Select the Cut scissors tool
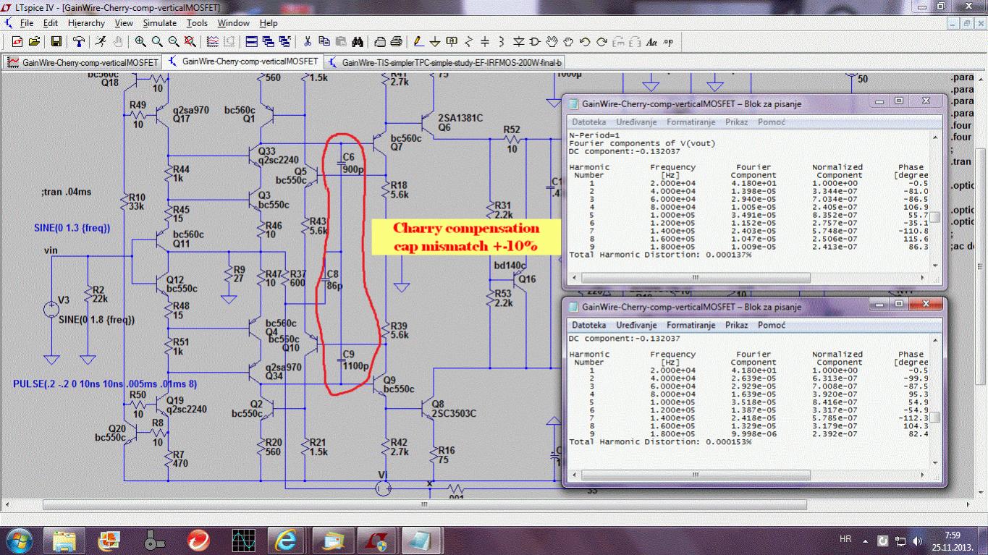 pos(308,42)
